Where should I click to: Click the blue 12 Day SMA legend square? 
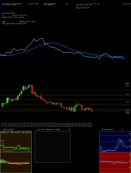pyautogui.click(x=3, y=4)
